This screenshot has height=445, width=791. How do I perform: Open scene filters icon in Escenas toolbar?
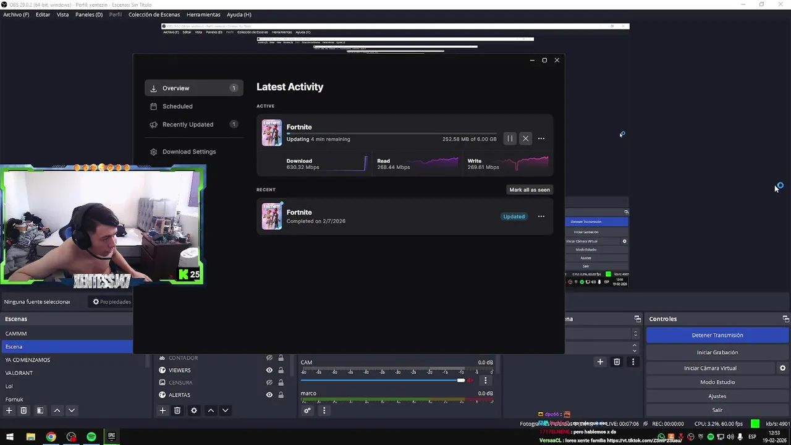pos(40,410)
